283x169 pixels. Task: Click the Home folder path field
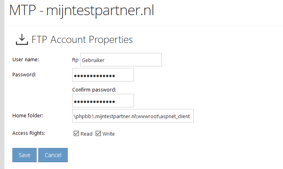[133, 116]
